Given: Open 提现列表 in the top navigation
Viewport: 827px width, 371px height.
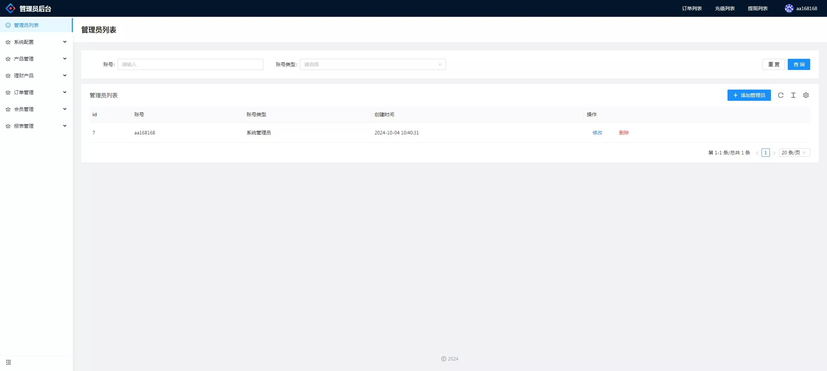Looking at the screenshot, I should [757, 8].
